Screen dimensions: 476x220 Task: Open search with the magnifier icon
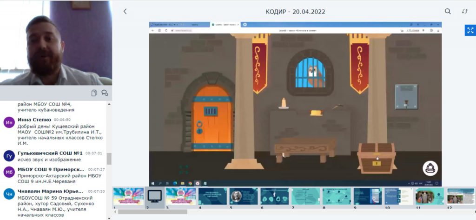(448, 12)
